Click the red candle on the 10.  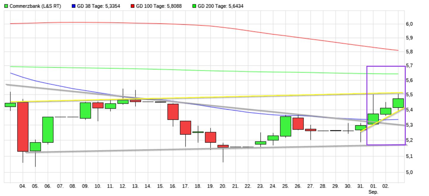point(98,105)
